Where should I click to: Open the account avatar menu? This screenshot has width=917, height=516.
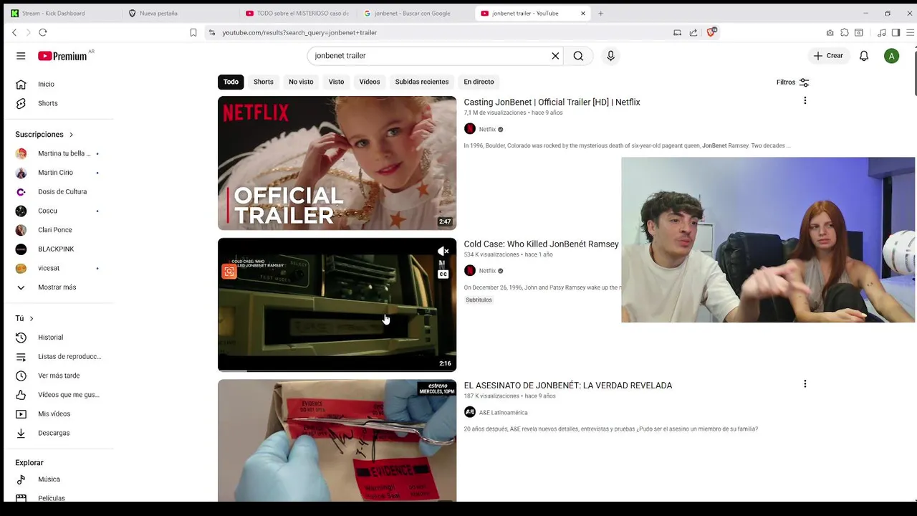pos(891,56)
